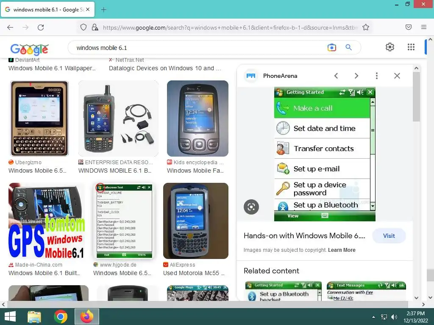The height and width of the screenshot is (325, 434).
Task: Show hidden system tray icons
Action: tap(373, 317)
